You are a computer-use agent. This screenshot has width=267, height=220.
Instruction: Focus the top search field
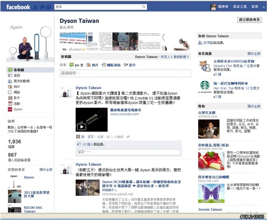98,7
